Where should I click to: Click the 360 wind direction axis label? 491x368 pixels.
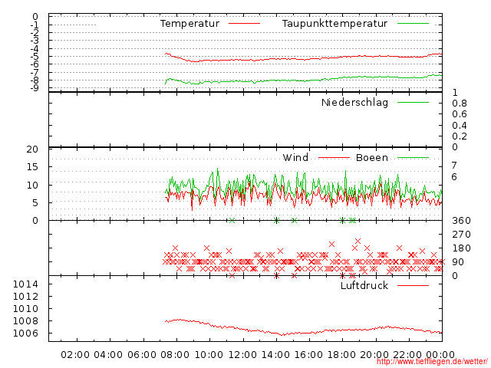tap(461, 221)
